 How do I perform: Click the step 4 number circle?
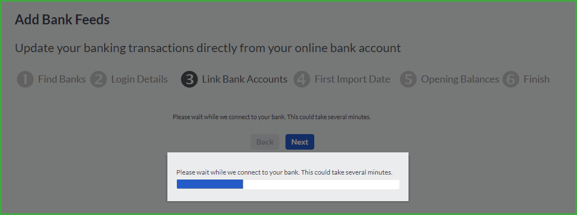coord(302,80)
